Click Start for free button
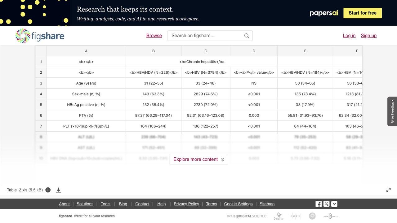This screenshot has width=397, height=223. [x=363, y=13]
